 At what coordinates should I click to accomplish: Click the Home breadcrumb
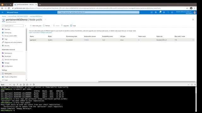[4, 16]
